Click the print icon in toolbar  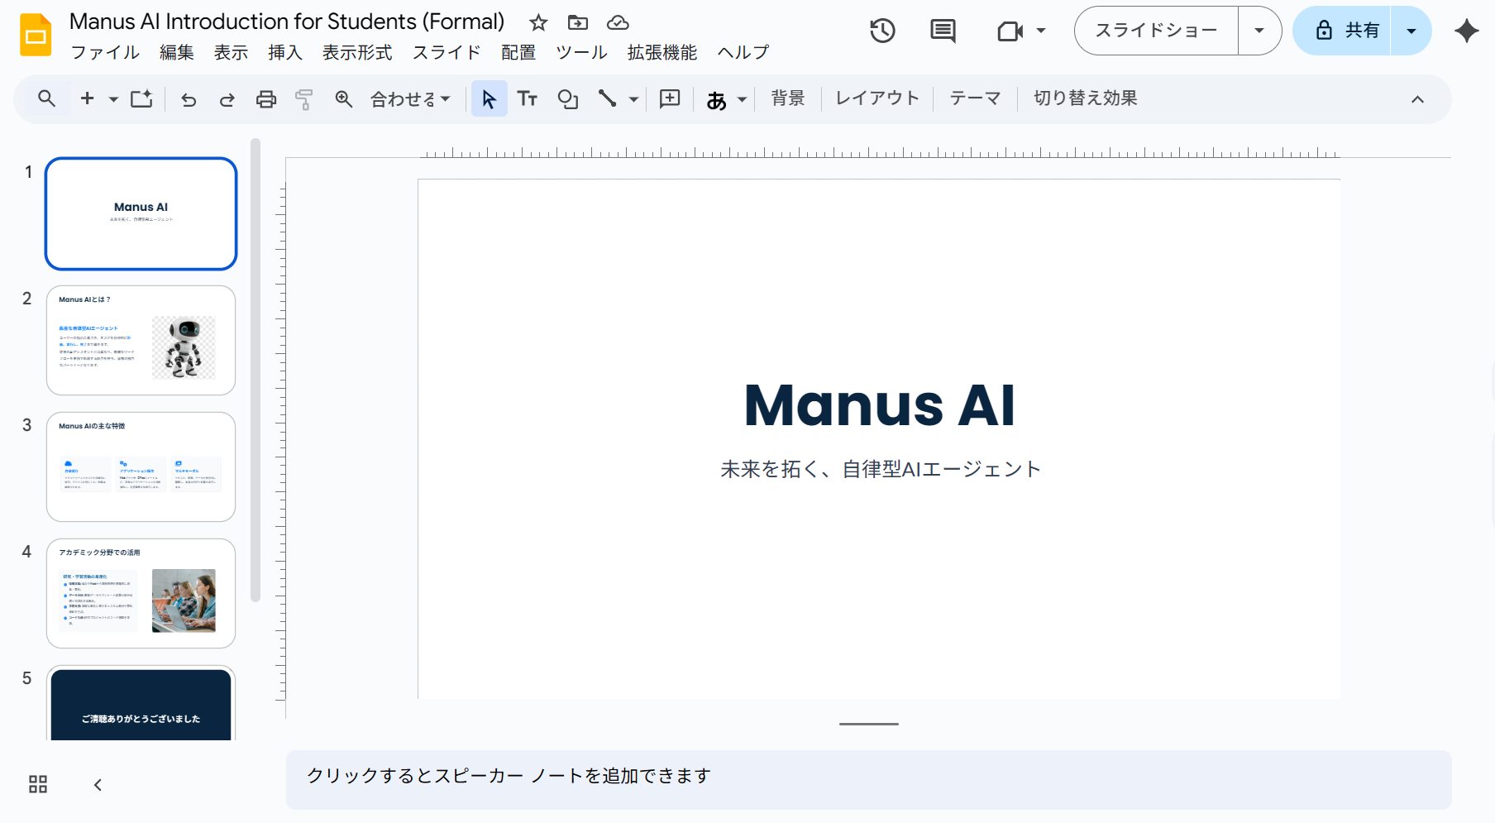pyautogui.click(x=265, y=99)
